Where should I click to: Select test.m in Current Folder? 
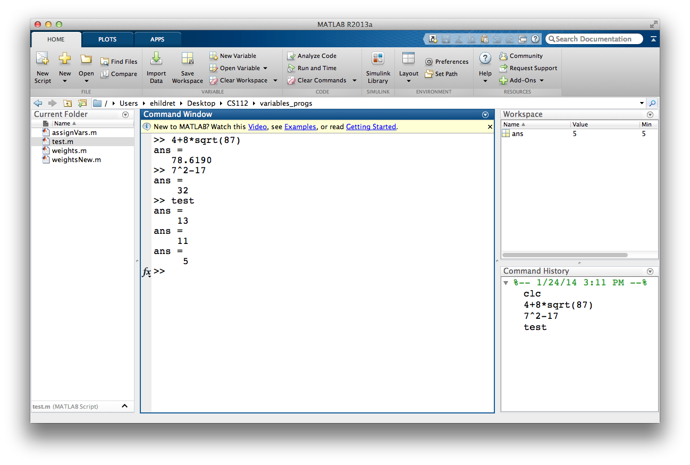click(x=62, y=142)
